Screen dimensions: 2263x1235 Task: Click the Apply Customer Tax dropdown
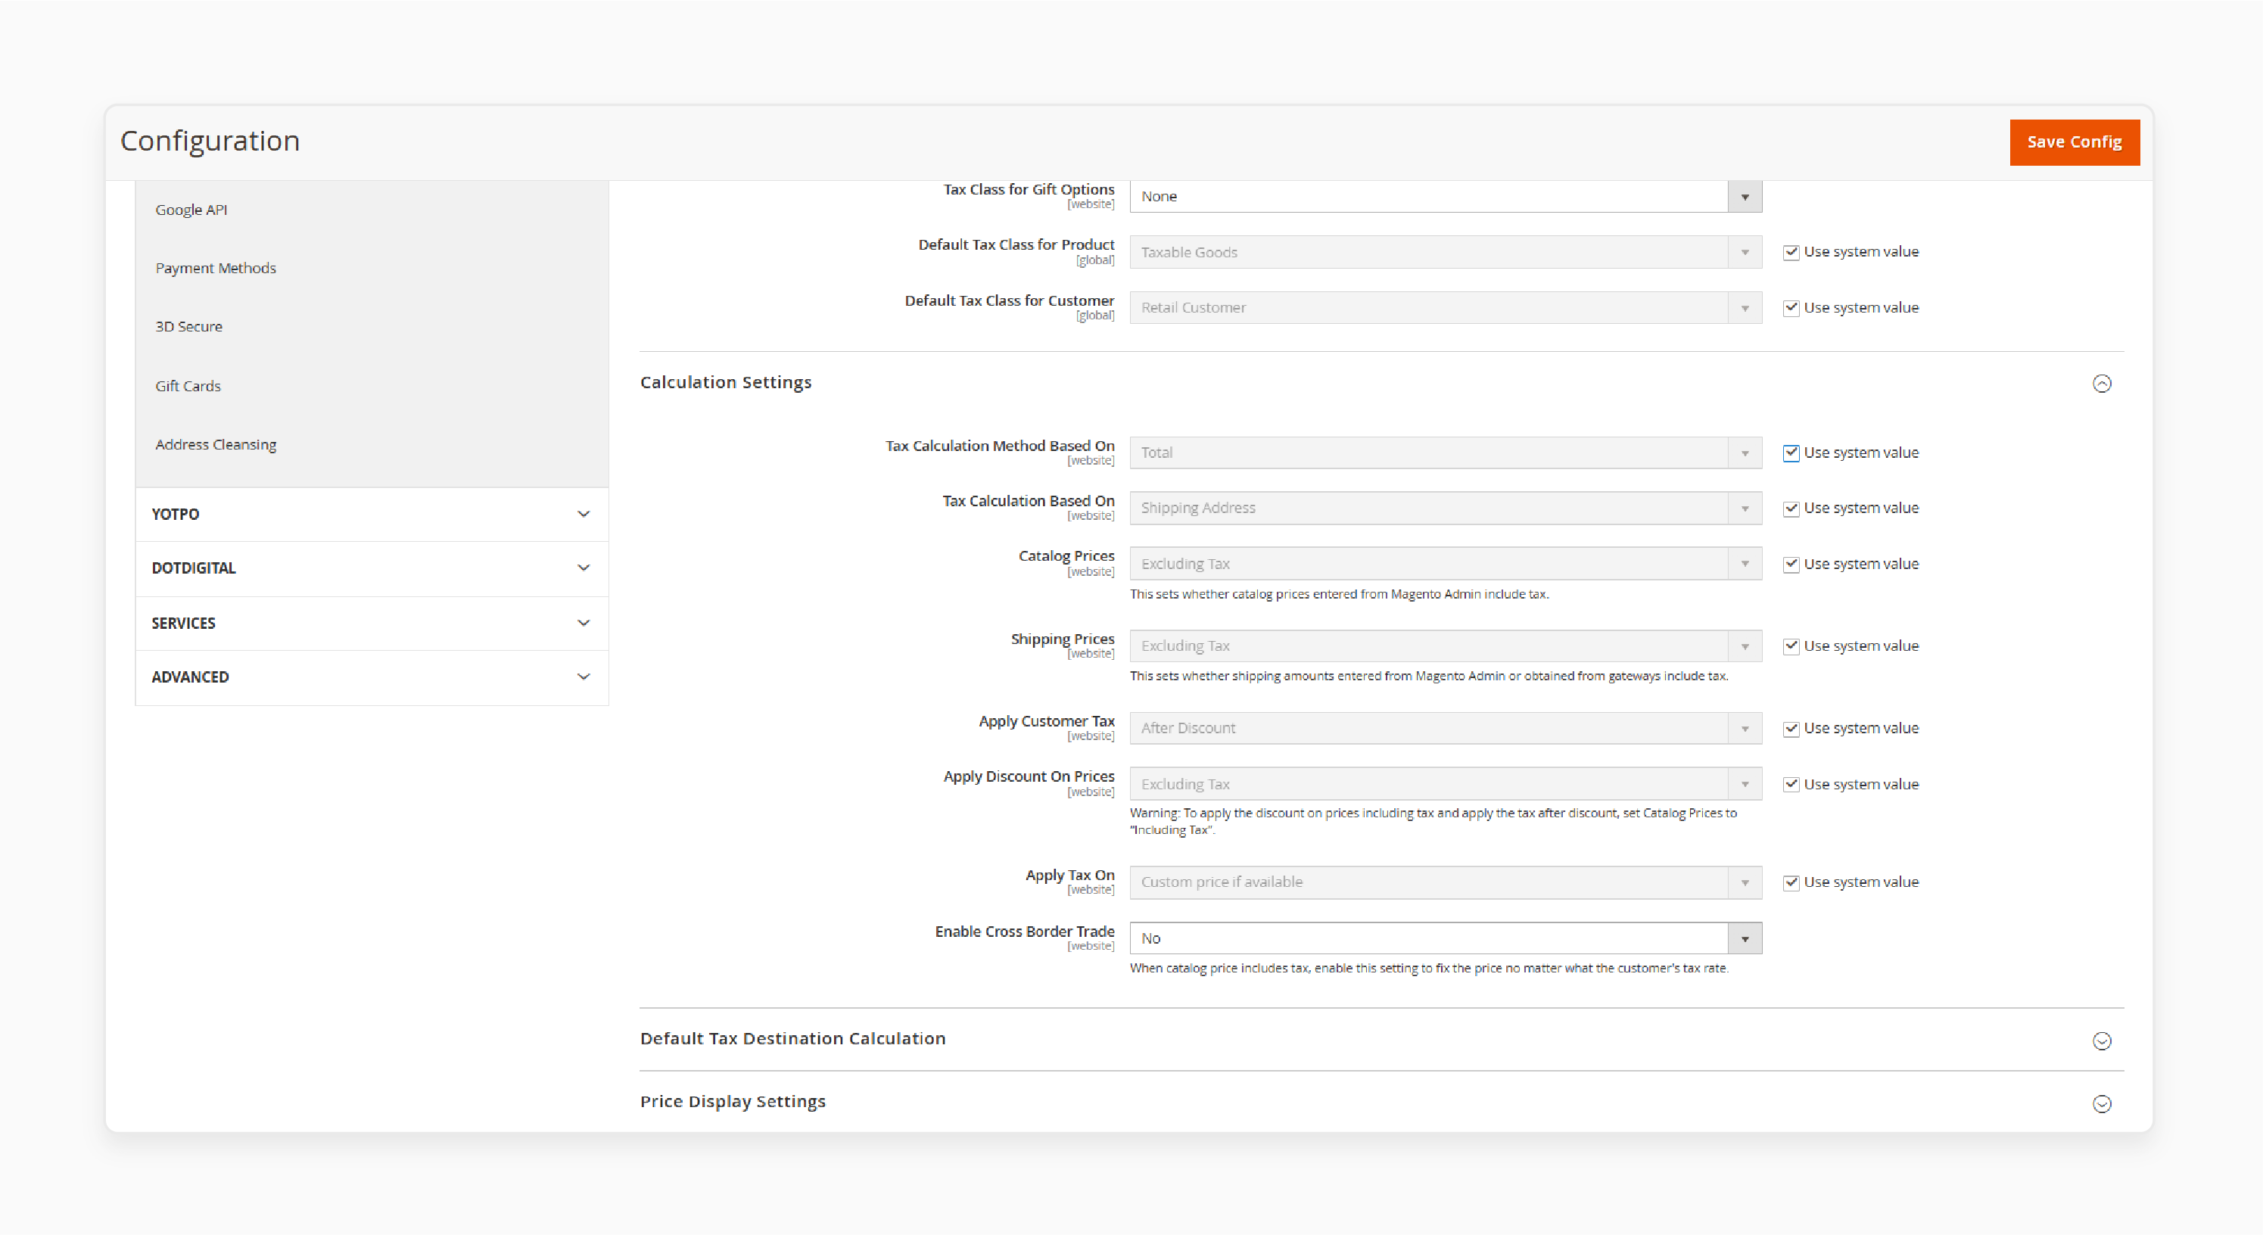[x=1445, y=728]
